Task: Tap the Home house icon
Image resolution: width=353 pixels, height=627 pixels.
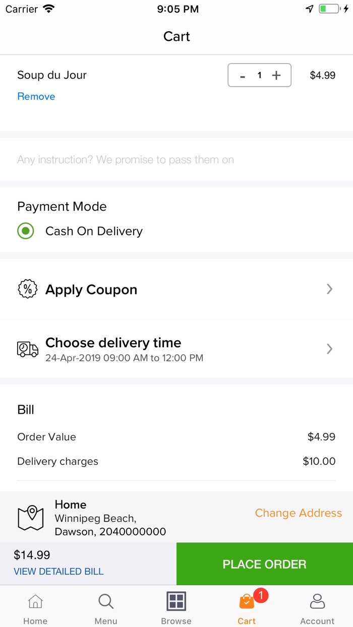Action: (x=35, y=601)
